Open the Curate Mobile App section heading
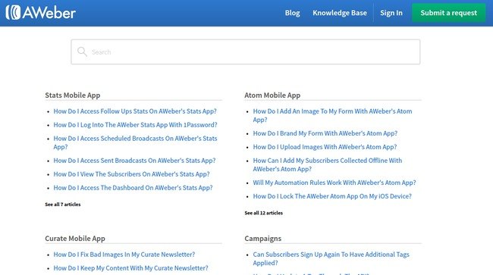The image size is (493, 275). click(75, 239)
